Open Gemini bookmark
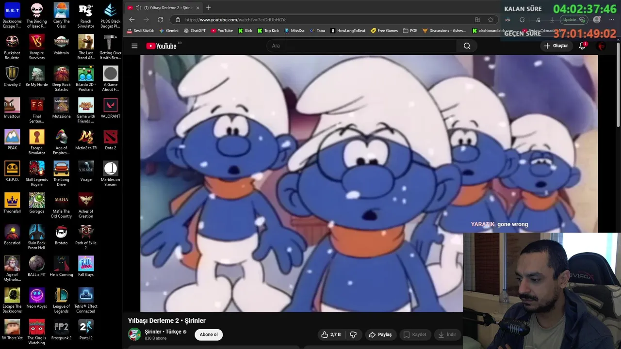This screenshot has width=621, height=349. pos(169,31)
